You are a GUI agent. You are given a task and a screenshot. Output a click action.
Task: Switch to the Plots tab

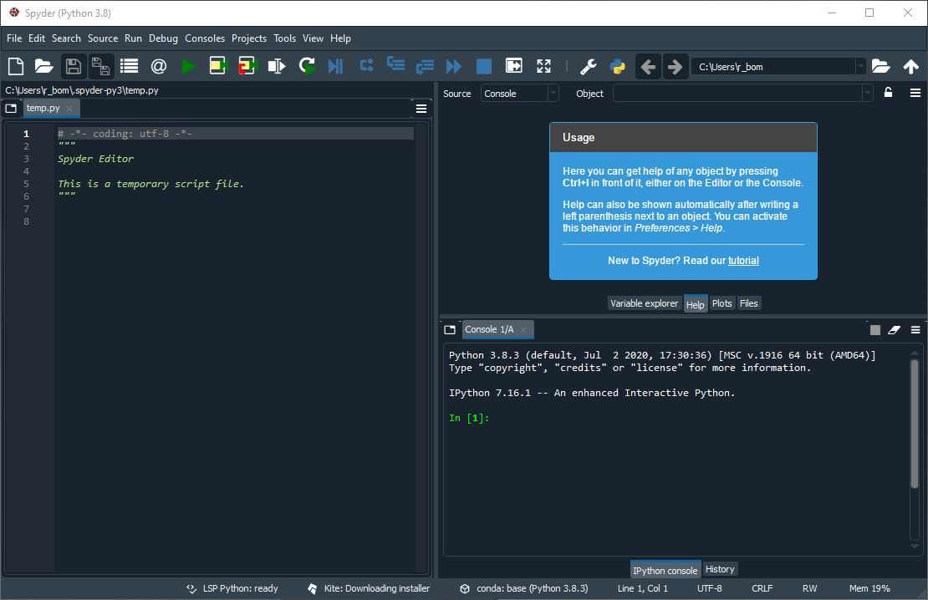[x=722, y=303]
